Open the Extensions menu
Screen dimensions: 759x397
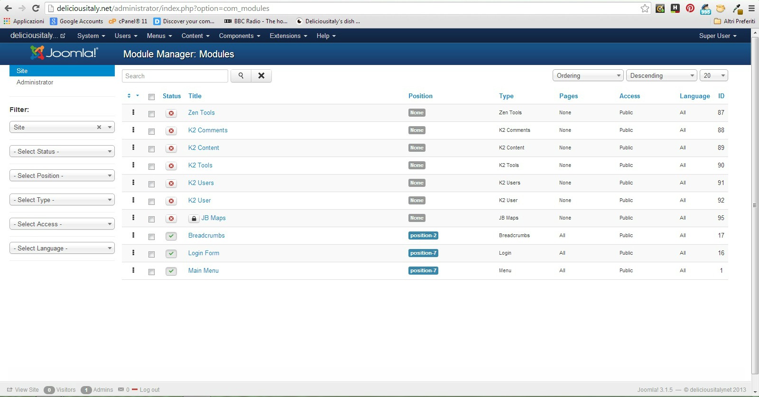pyautogui.click(x=288, y=36)
